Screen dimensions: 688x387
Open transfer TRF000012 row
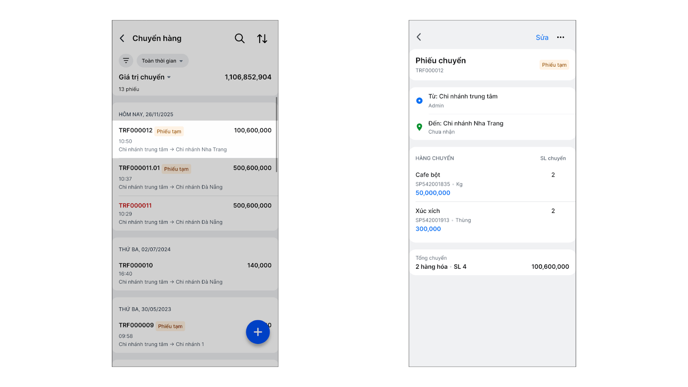(x=195, y=139)
